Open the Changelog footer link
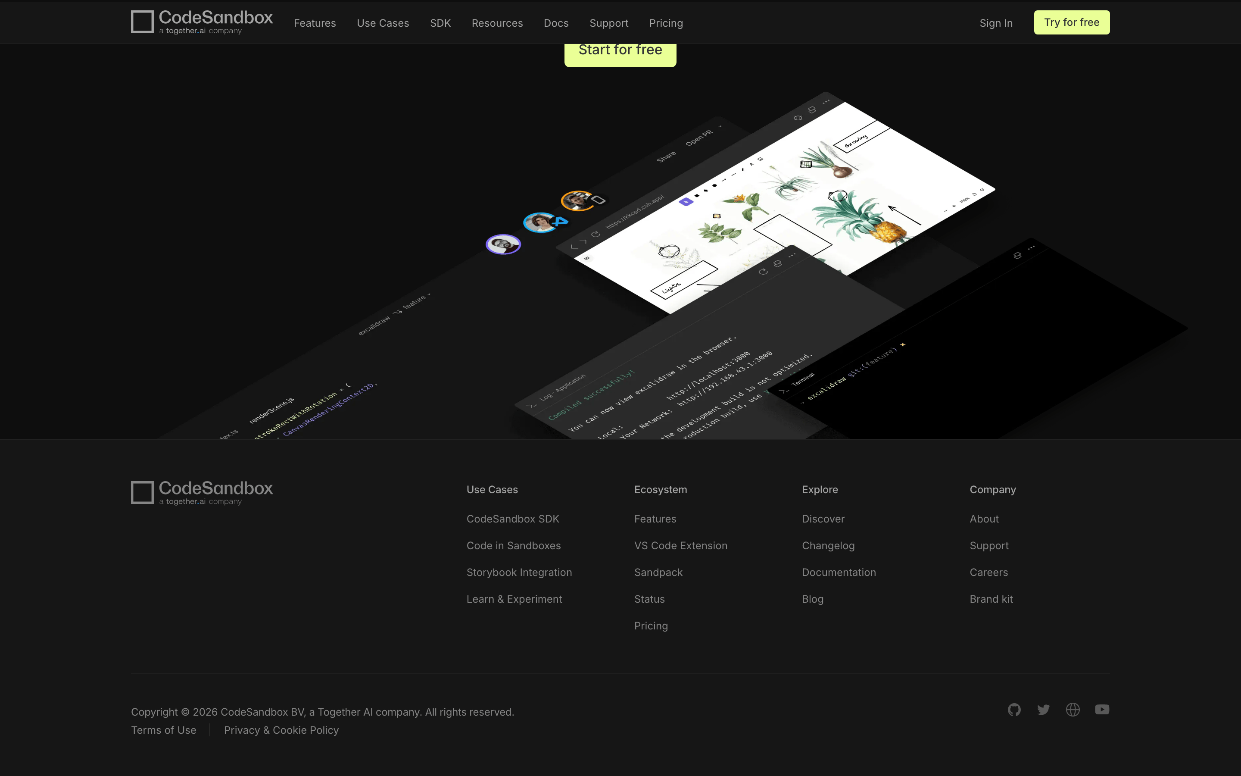The image size is (1241, 776). click(x=828, y=545)
